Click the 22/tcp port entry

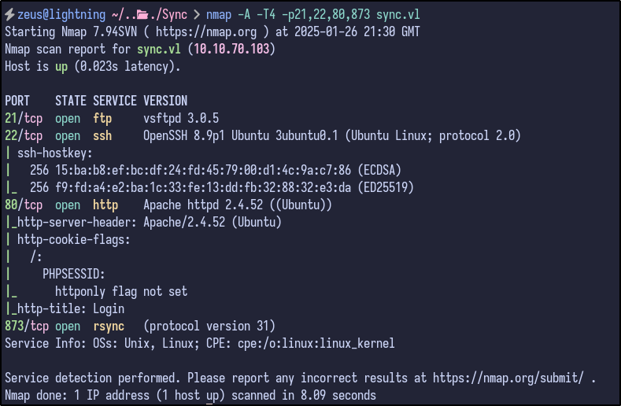[x=24, y=135]
